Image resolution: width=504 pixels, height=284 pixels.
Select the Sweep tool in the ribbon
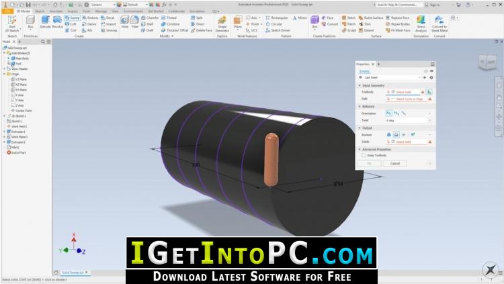point(73,18)
